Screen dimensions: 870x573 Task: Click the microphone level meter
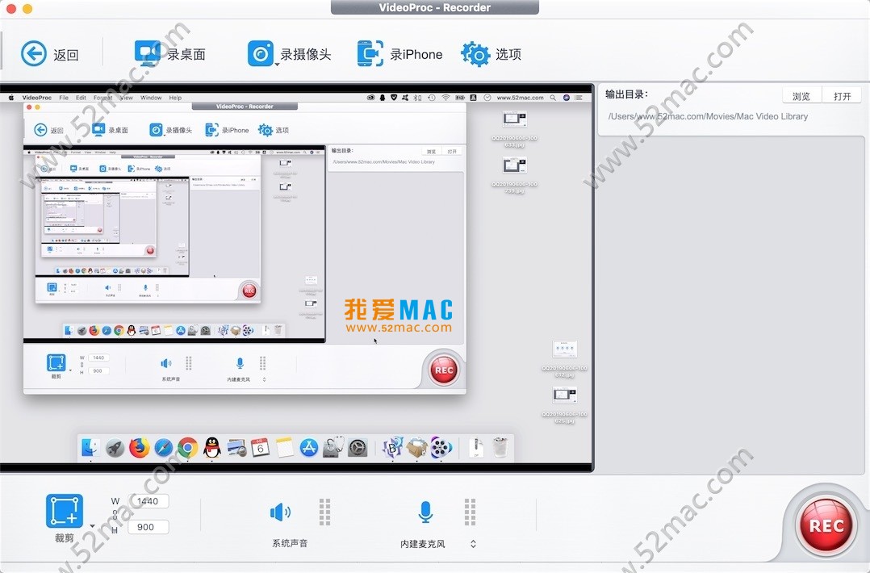tap(470, 512)
